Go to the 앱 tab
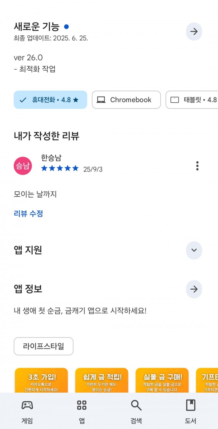218x429 pixels. tap(82, 412)
